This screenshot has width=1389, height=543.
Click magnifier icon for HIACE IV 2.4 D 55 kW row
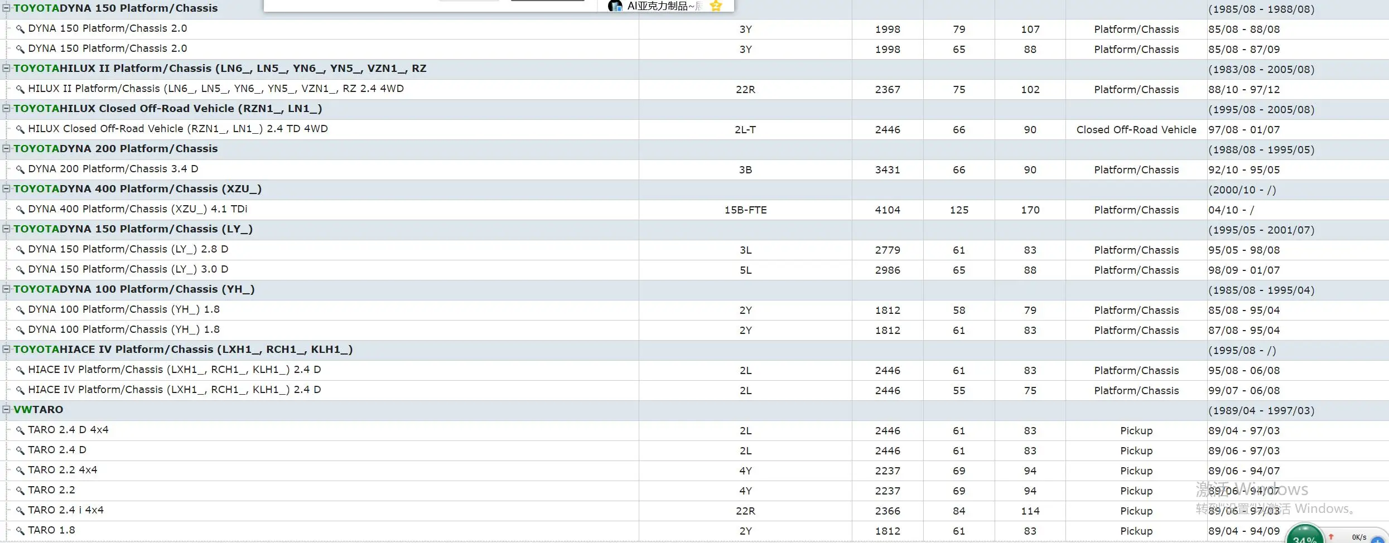[20, 390]
